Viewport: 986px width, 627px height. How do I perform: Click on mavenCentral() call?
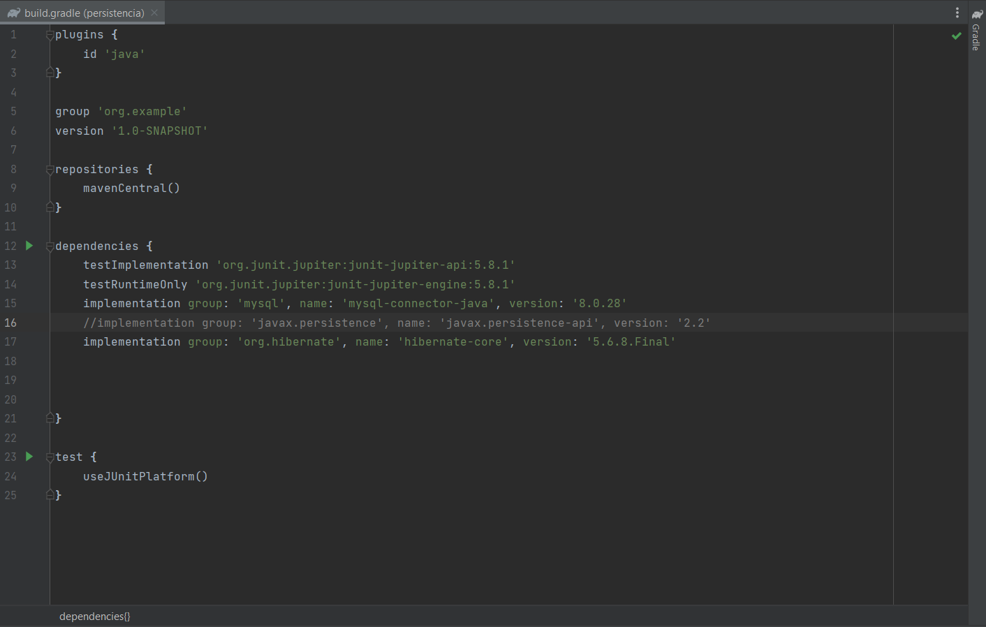tap(132, 188)
